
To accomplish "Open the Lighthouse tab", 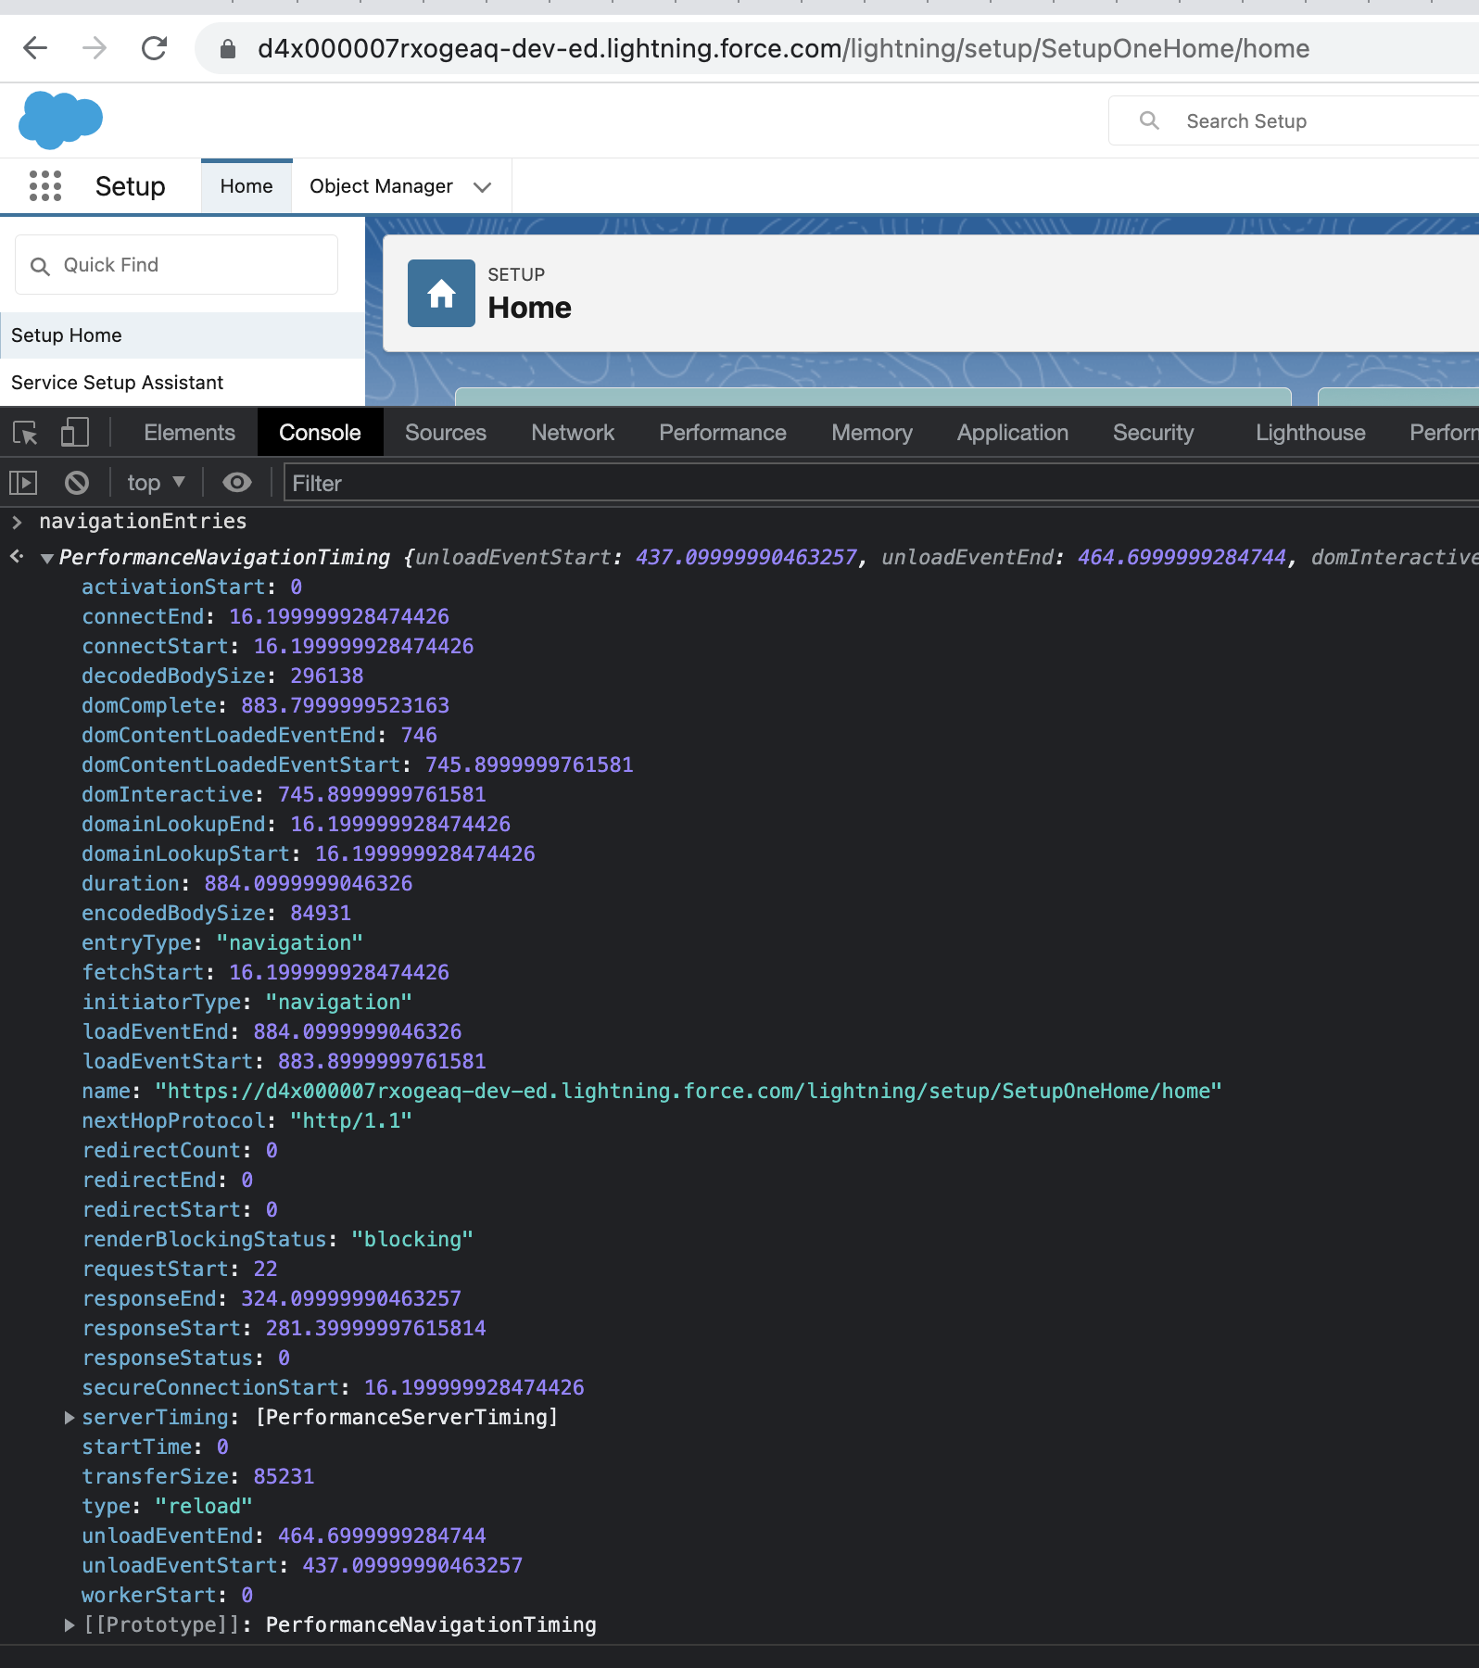I will click(x=1310, y=433).
